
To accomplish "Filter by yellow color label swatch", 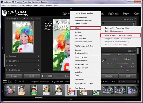I will (104, 81).
